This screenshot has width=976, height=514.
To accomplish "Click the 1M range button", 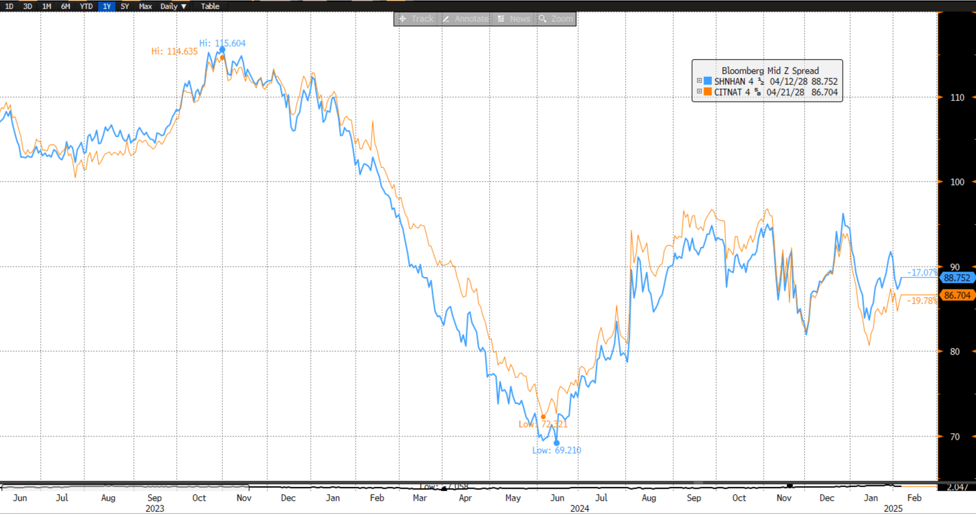I will [46, 6].
